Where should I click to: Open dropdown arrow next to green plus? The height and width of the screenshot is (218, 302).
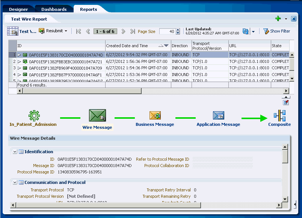pyautogui.click(x=286, y=19)
